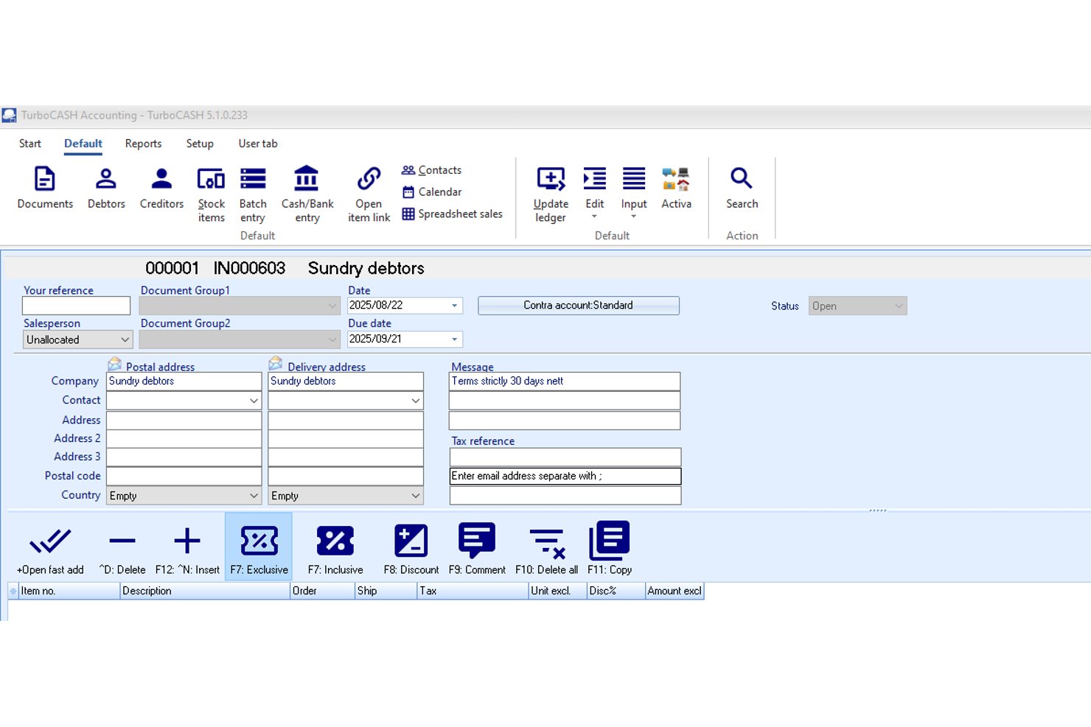
Task: Open Batch entry
Action: coord(253,194)
